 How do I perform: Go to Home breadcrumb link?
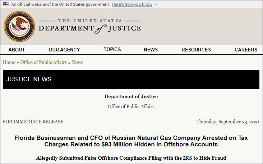pyautogui.click(x=9, y=62)
